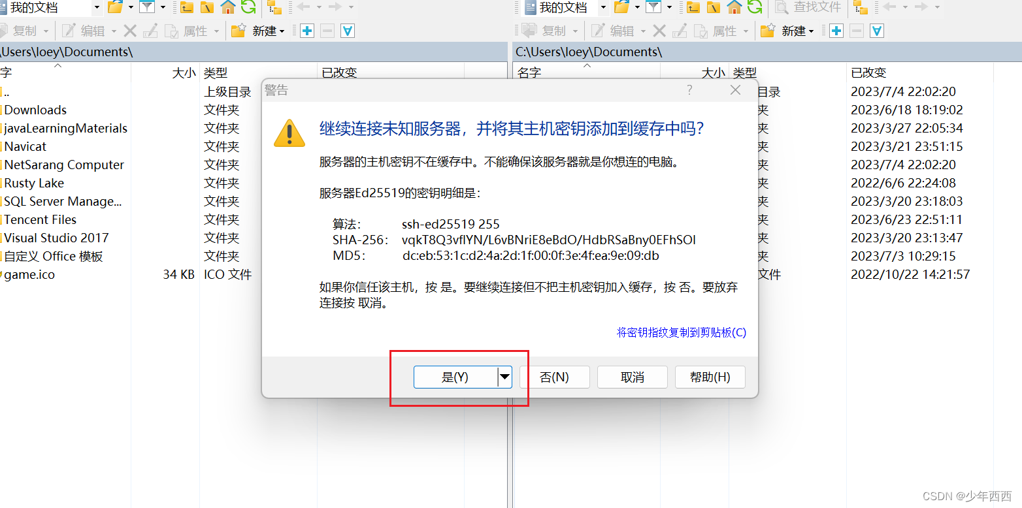
Task: Open dropdown arrow next to 是(Y) button
Action: tap(504, 377)
